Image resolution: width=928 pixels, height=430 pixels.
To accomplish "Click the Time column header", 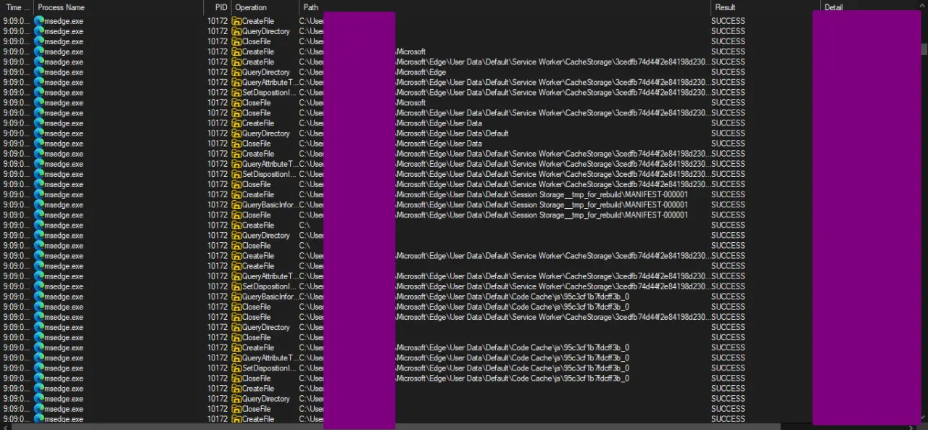I will click(17, 7).
